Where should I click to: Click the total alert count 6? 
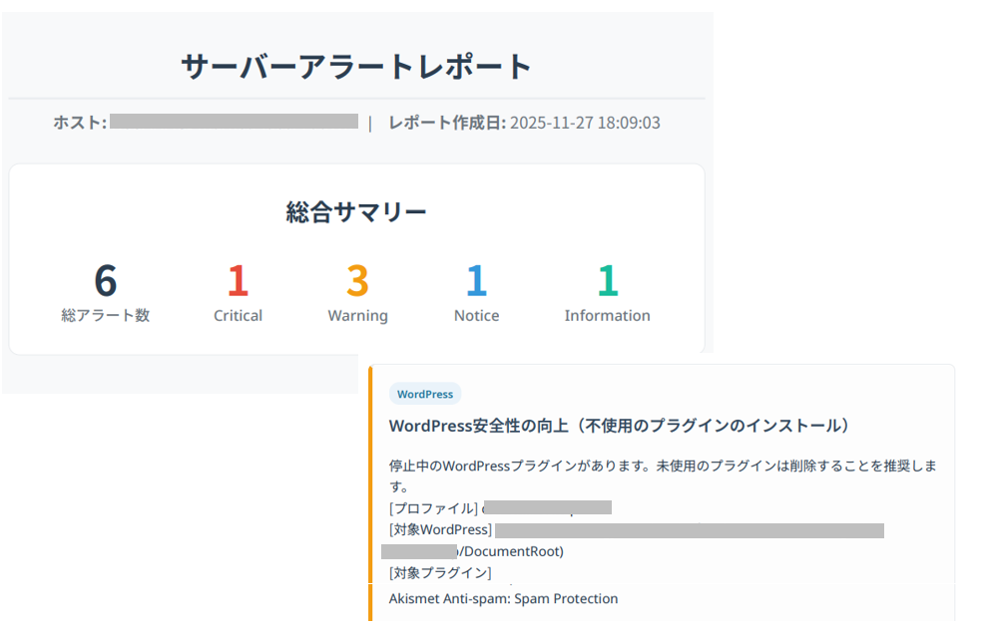pyautogui.click(x=106, y=281)
